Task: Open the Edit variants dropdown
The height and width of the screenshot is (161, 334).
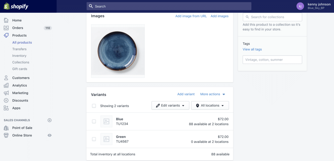Action: tap(170, 106)
